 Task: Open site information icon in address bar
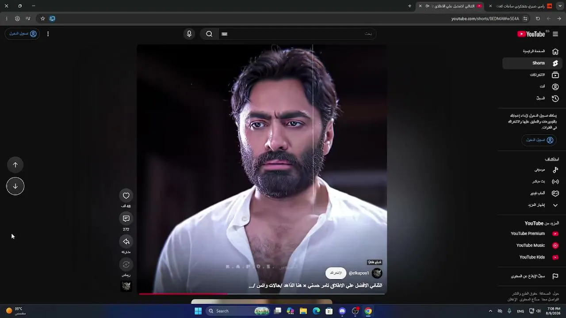(x=525, y=19)
